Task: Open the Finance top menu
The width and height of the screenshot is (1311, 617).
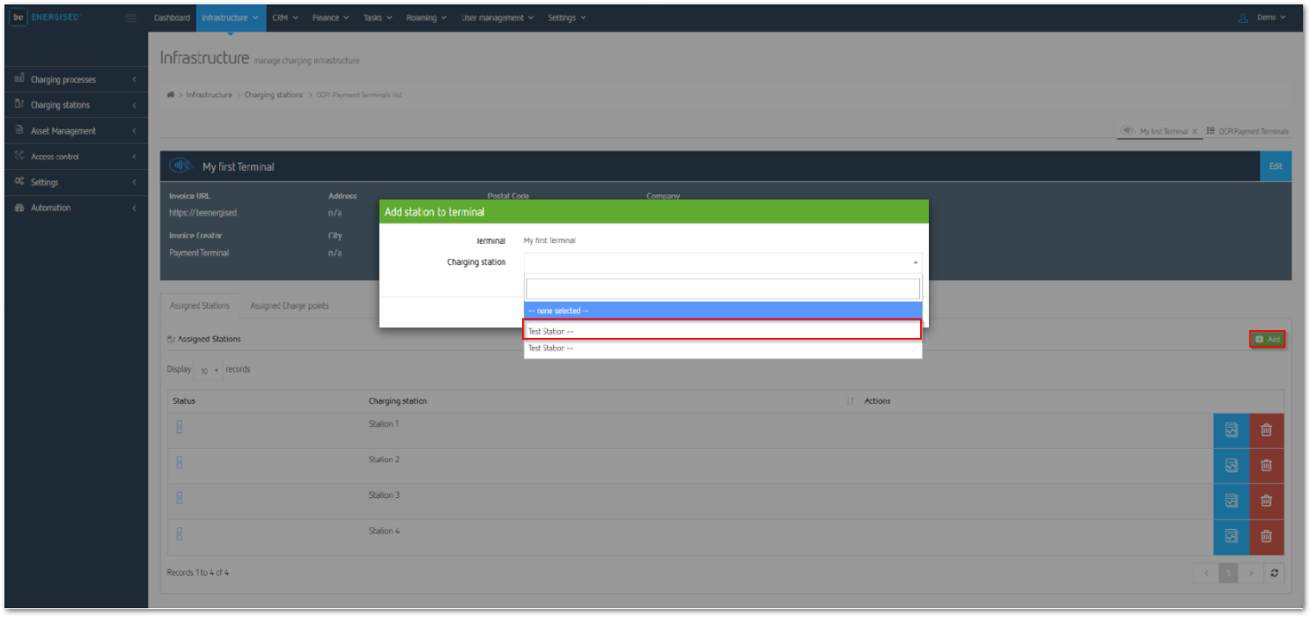Action: click(330, 18)
